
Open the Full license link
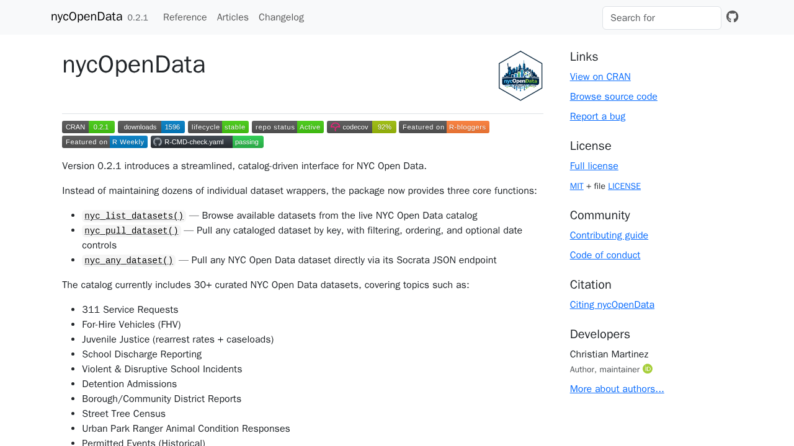click(x=594, y=166)
